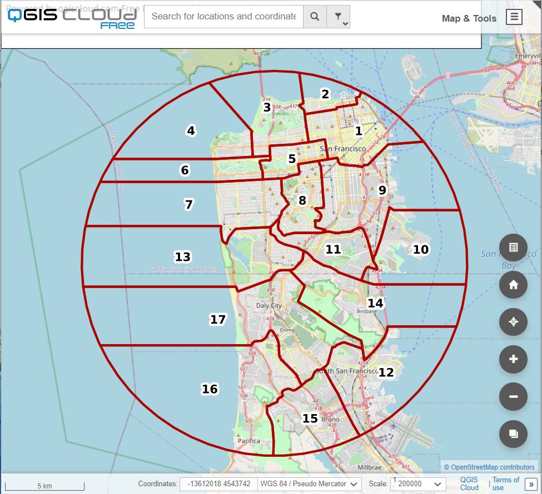Click map zone labeled 16
542x494 pixels.
point(210,389)
